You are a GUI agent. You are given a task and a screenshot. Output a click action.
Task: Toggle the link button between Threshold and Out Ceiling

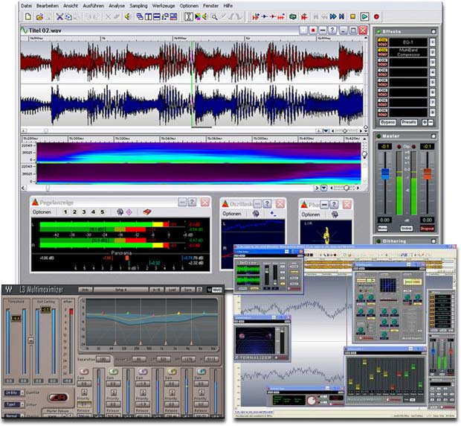30,340
